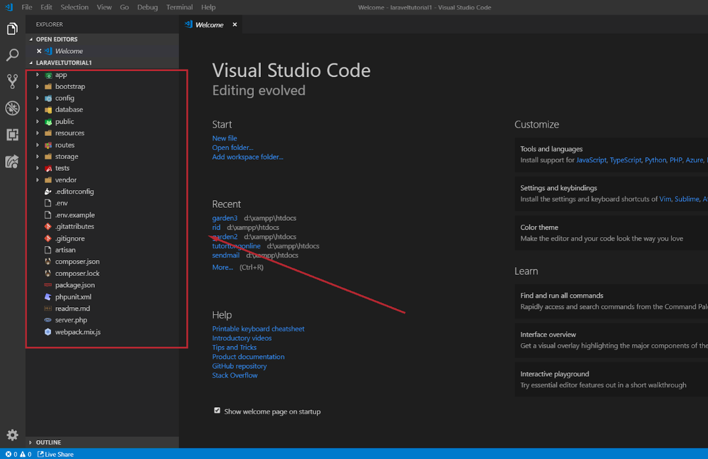The image size is (708, 459).
Task: Click the .gitignore file icon
Action: (48, 238)
